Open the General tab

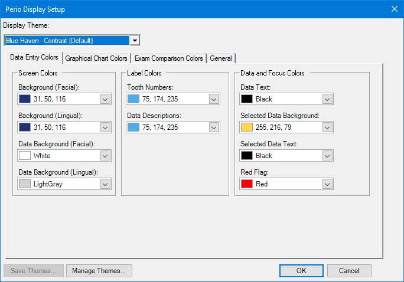[221, 58]
